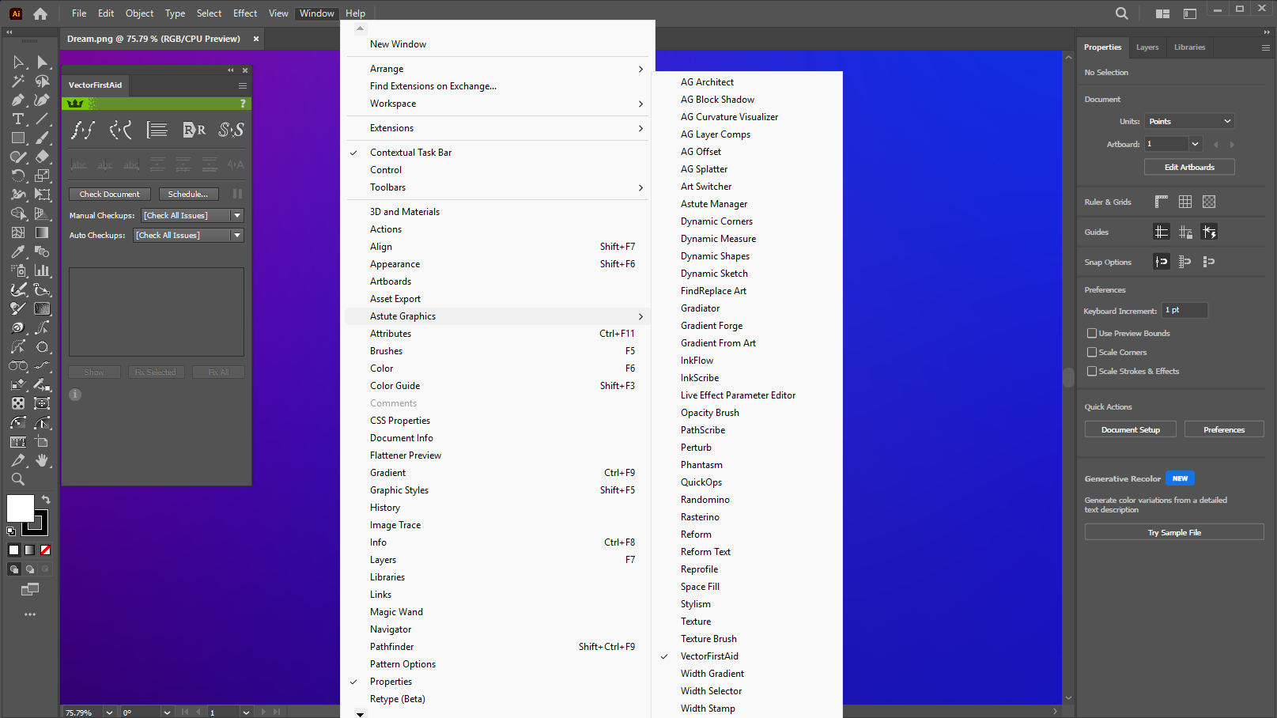
Task: Select the Selection tool arrow
Action: [x=18, y=62]
